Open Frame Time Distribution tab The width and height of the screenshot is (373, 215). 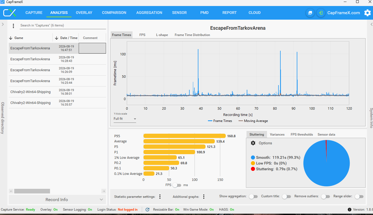(192, 35)
